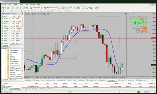The image size is (157, 94).
Task: Open the Strategy Tester icon
Action: click(x=27, y=8)
